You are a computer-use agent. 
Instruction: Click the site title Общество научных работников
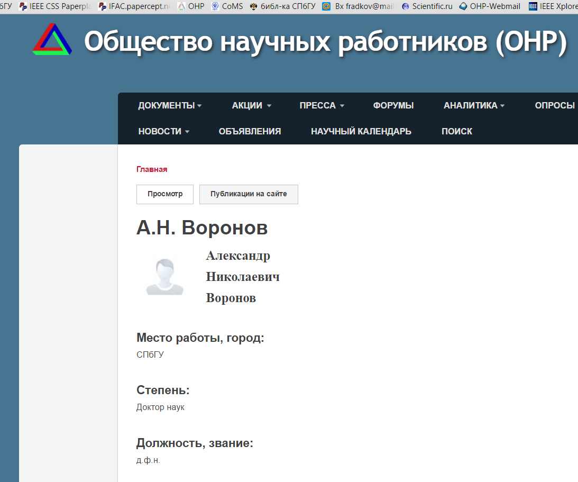[x=326, y=41]
